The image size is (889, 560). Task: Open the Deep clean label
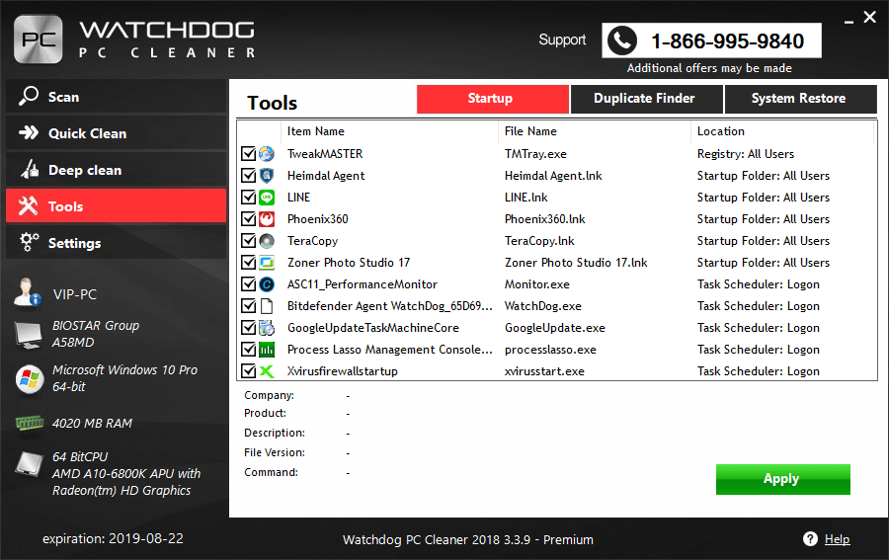click(85, 170)
